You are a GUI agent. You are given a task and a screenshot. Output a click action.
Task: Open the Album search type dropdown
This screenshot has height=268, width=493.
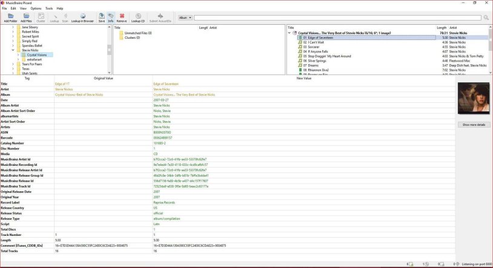187,18
